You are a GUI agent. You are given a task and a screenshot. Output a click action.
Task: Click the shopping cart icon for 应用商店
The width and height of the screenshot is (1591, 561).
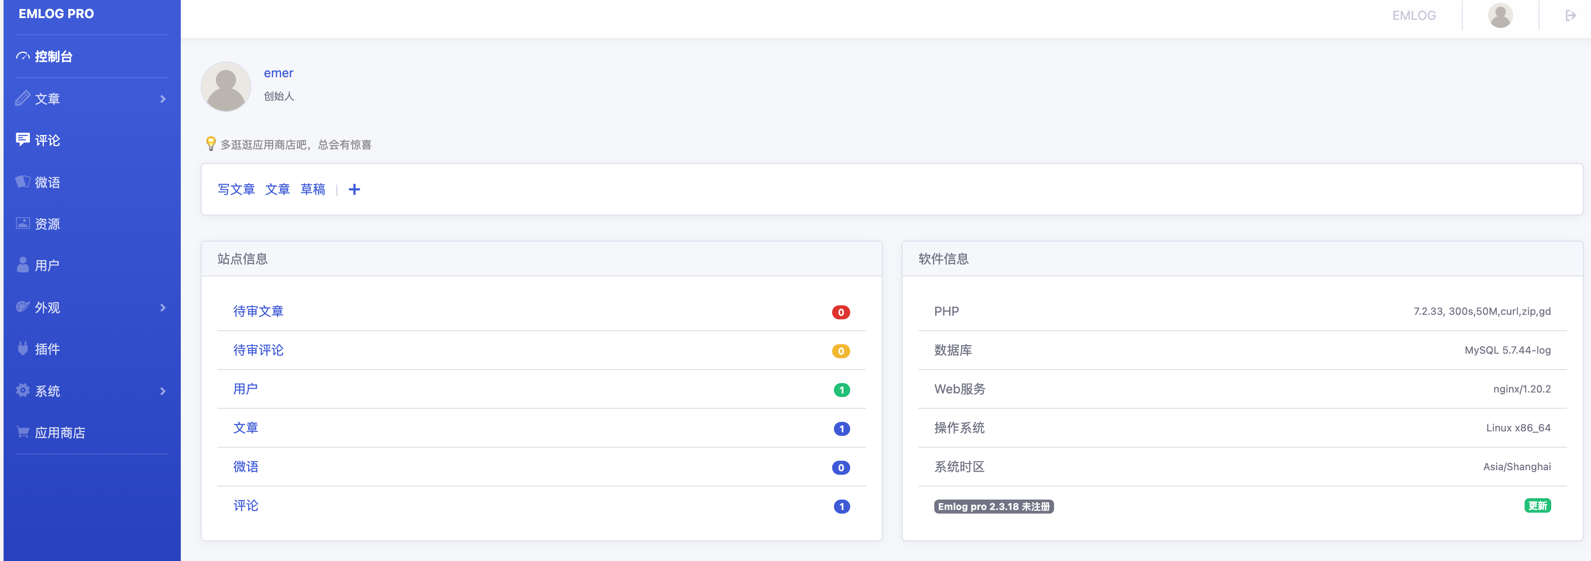point(23,432)
